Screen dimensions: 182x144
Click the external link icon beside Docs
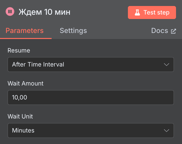[173, 31]
